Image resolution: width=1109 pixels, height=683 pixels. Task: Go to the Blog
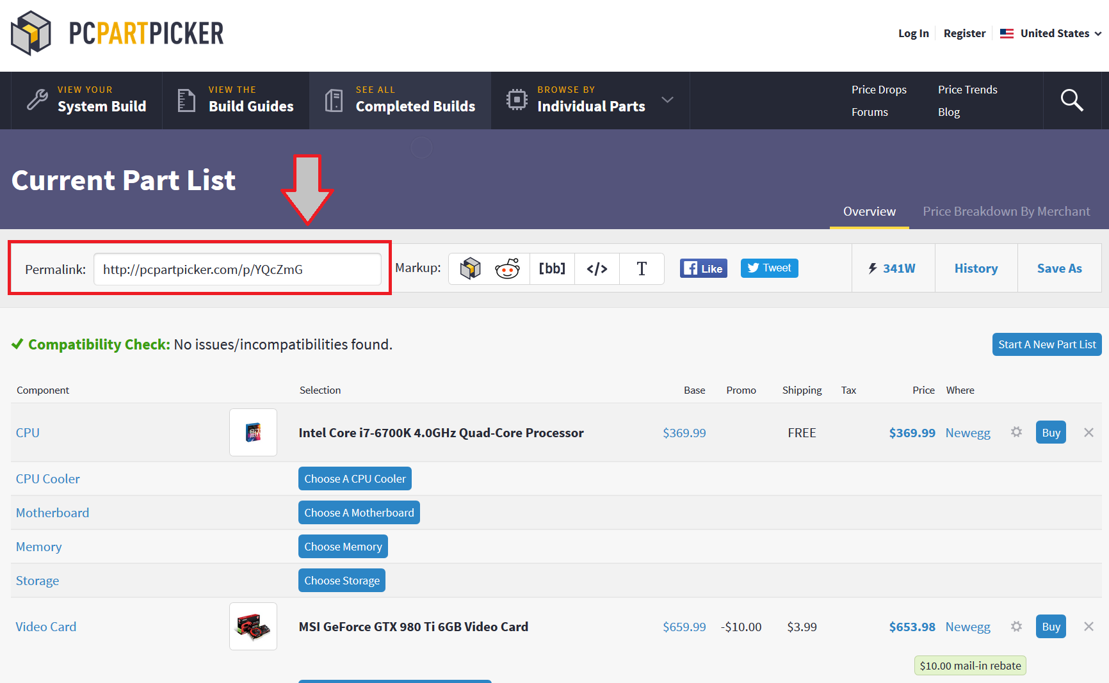949,112
